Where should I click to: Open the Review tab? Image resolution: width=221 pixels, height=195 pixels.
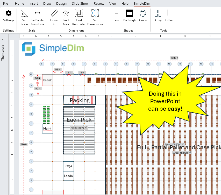[99, 4]
